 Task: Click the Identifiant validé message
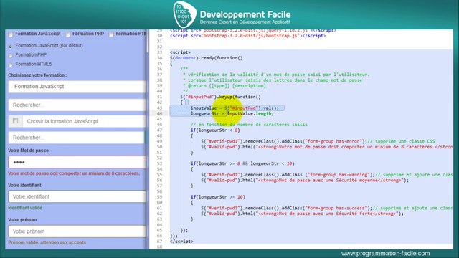pos(25,208)
